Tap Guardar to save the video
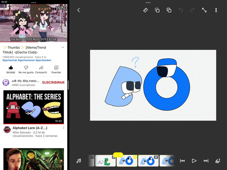227x170 pixels. coord(56,69)
